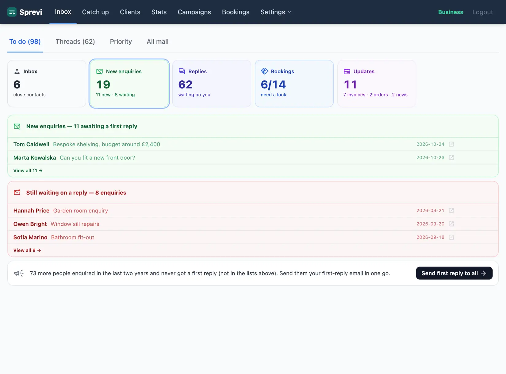This screenshot has height=374, width=506.
Task: Click View all 11 link
Action: pyautogui.click(x=28, y=170)
